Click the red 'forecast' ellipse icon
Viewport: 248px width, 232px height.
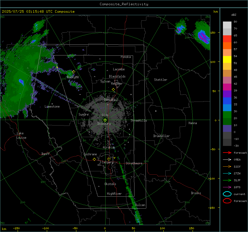[227, 201]
